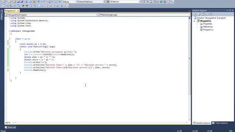Switch to the Team Explorer tab

tap(220, 123)
